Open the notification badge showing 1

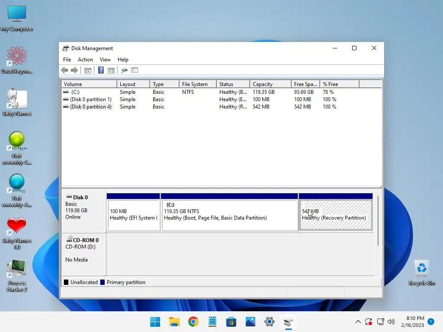pyautogui.click(x=431, y=322)
